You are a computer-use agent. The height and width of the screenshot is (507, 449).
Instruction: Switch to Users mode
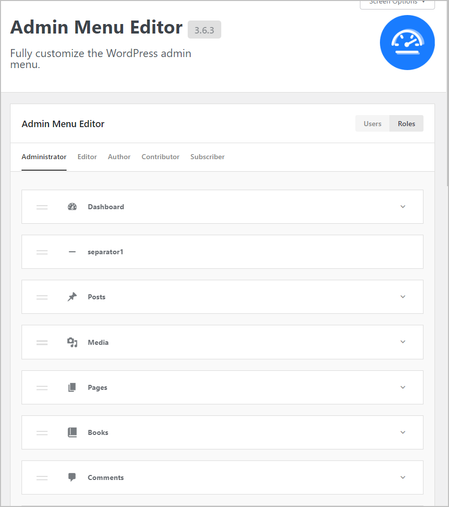click(372, 124)
